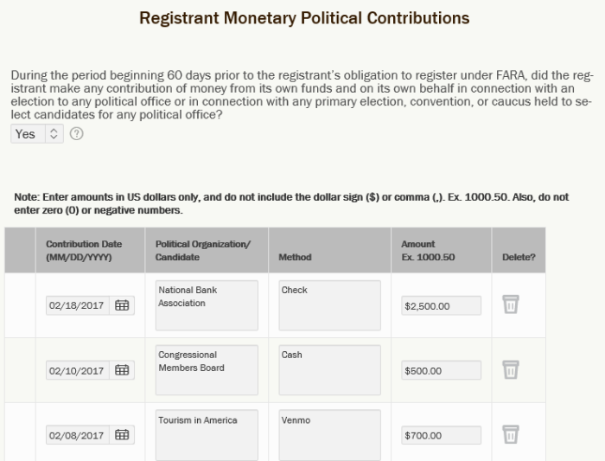
Task: Edit the Check method field
Action: click(330, 305)
